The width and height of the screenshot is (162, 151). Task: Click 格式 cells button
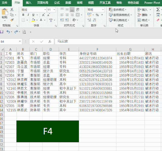144,20
